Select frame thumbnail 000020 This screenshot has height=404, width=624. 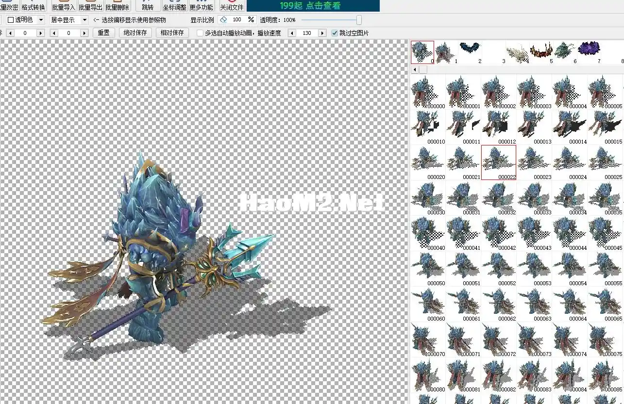coord(428,162)
